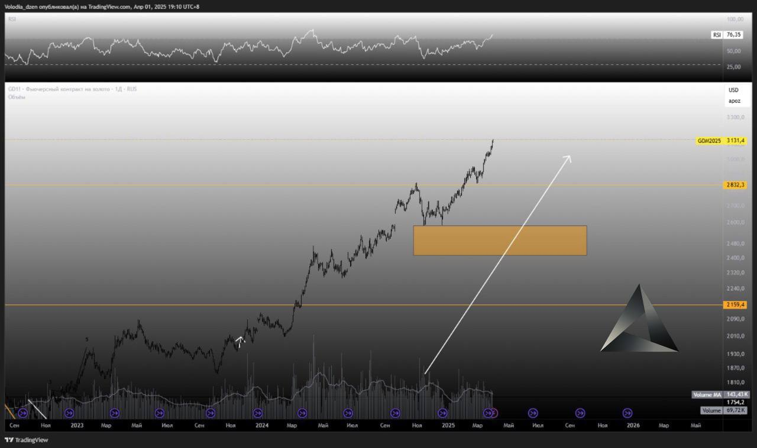Viewport: 757px width, 448px height.
Task: Click the 2025 label on the time axis
Action: tap(448, 425)
